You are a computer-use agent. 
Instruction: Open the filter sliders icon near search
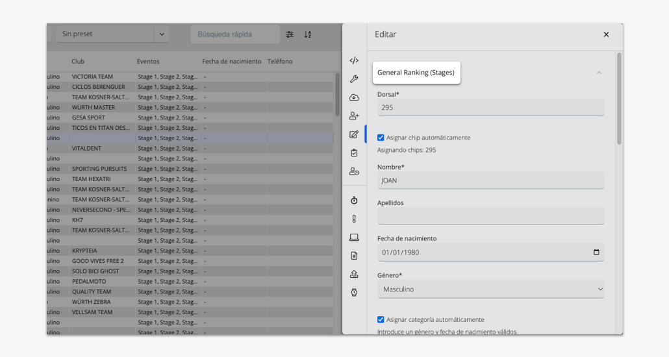tap(290, 34)
